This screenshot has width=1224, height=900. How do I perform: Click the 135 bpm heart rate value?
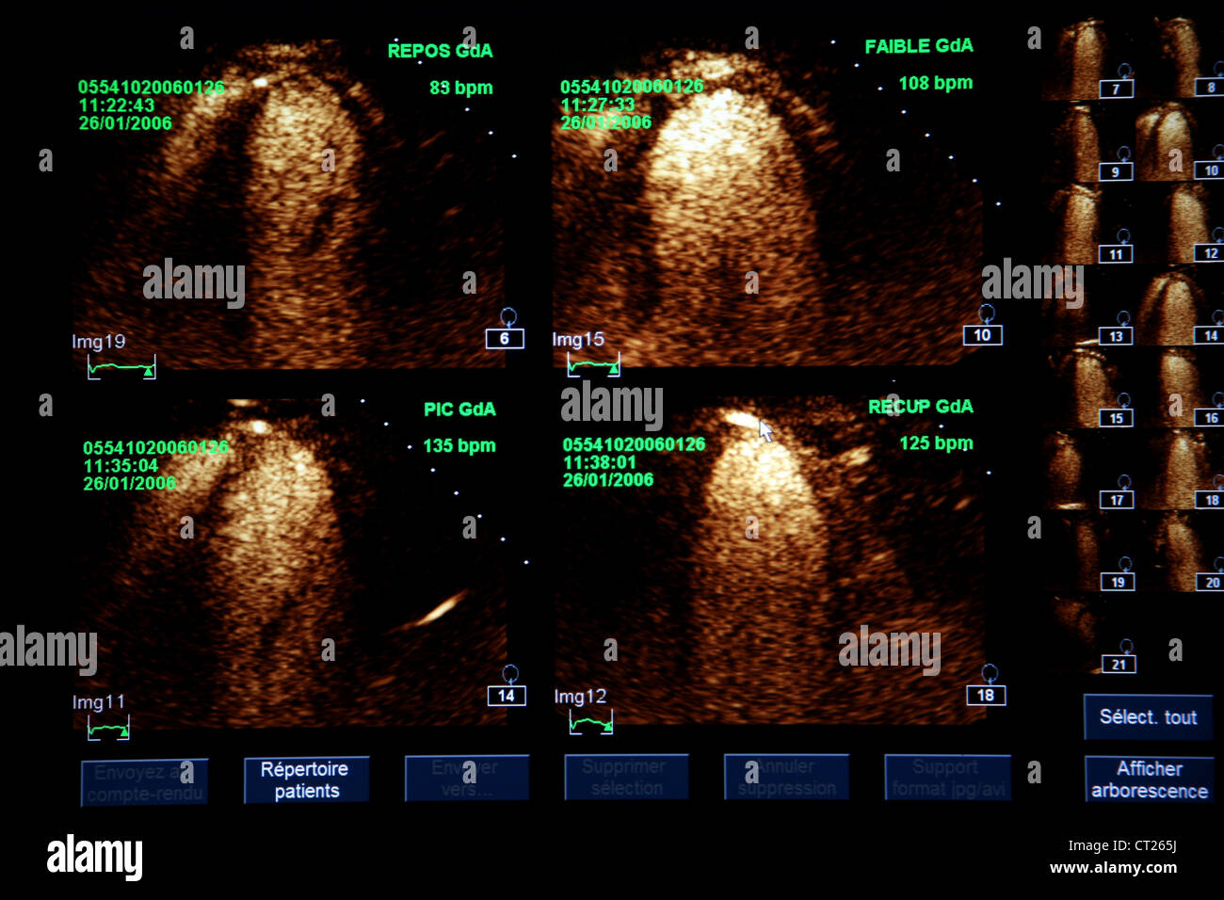coord(459,446)
